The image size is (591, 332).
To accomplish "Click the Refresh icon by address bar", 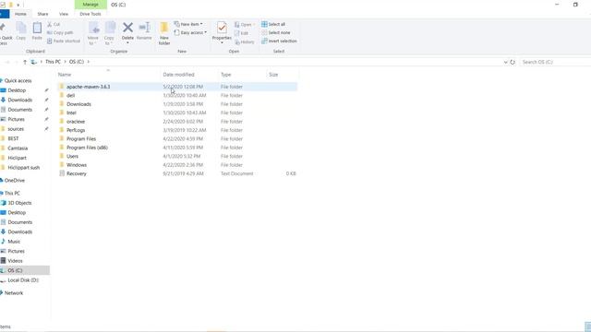I will (x=513, y=62).
